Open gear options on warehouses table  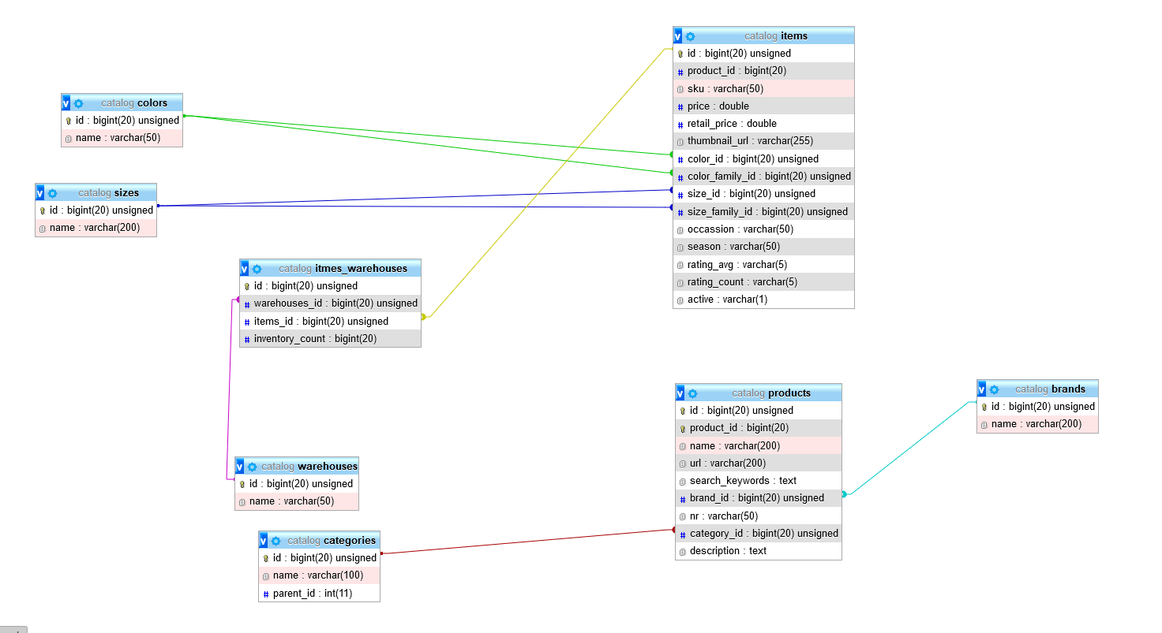[253, 467]
